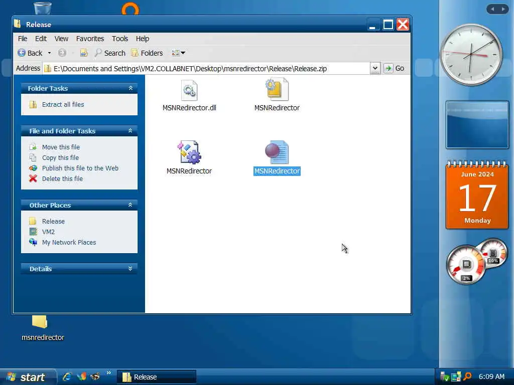
Task: Click the analog clock gadget
Action: coord(471,54)
